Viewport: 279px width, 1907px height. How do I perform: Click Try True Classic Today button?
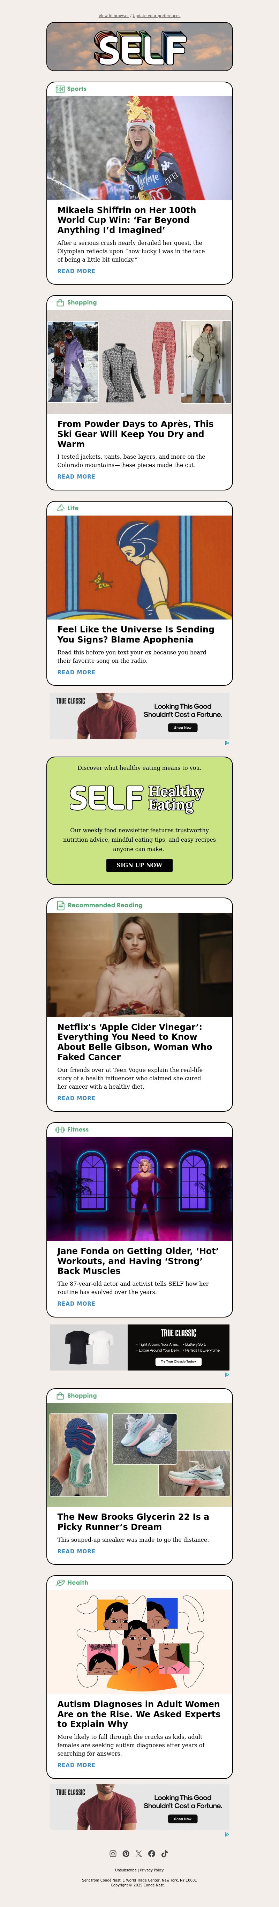(x=178, y=1361)
